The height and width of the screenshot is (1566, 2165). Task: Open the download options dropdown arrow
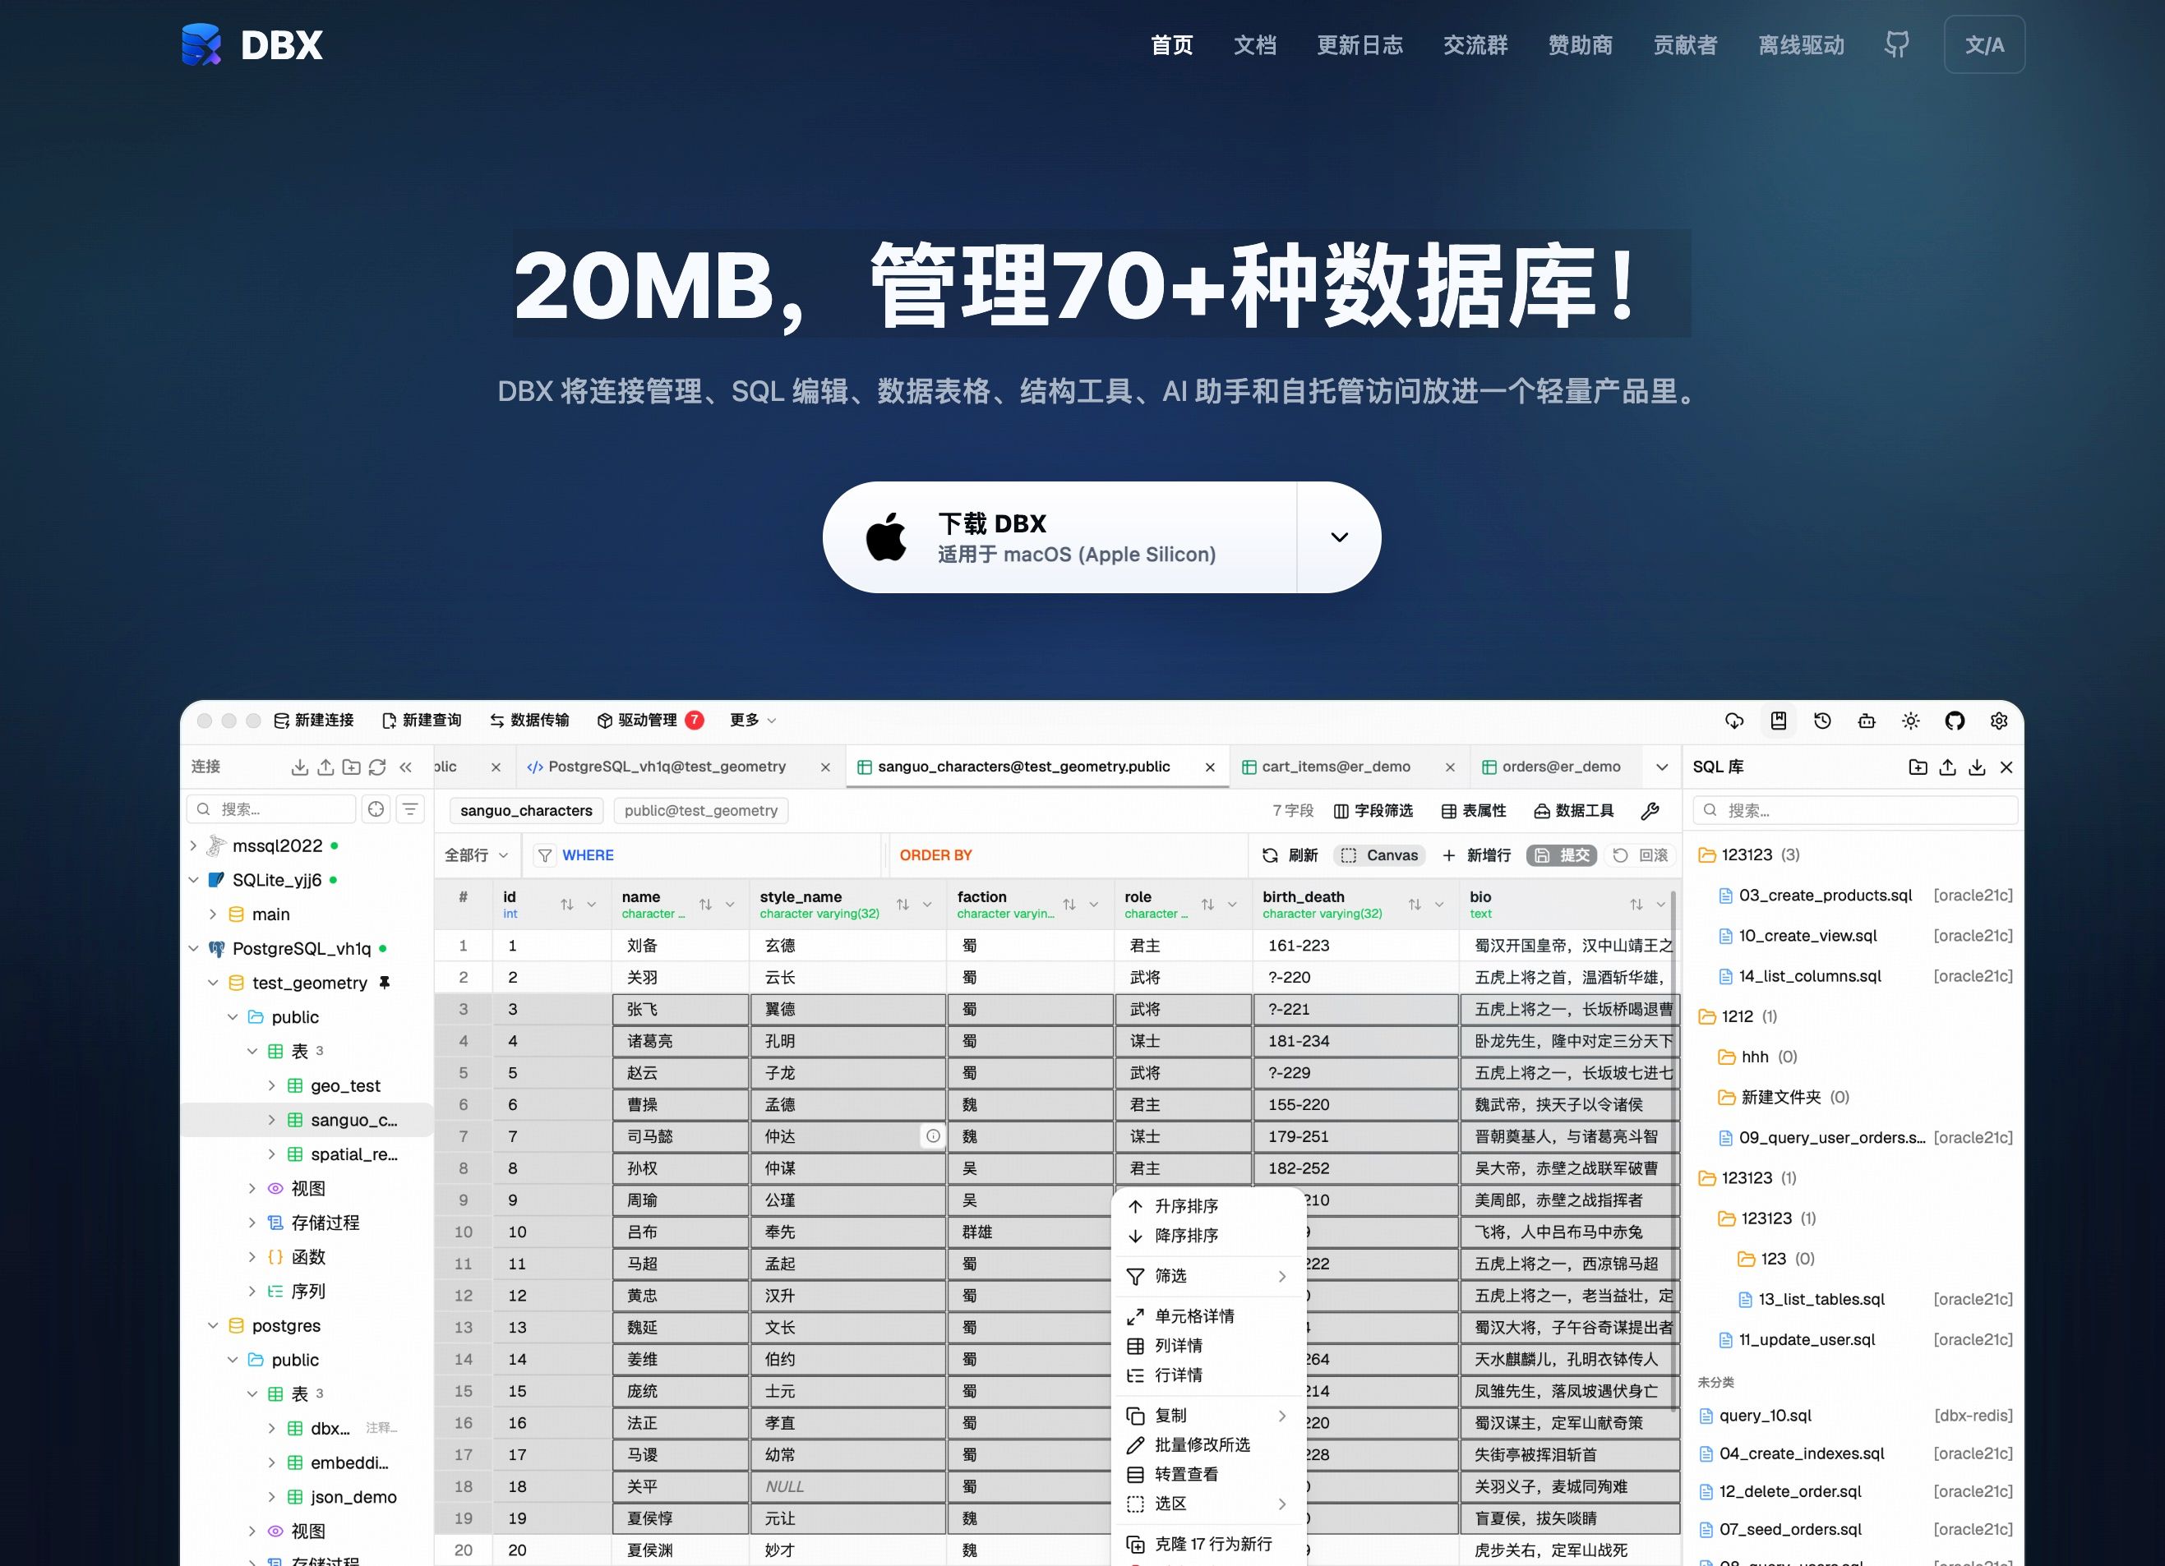coord(1339,537)
